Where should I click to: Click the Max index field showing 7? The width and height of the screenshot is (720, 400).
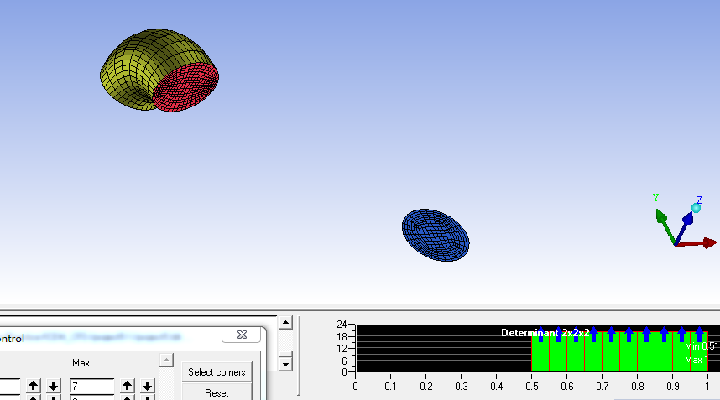(91, 387)
